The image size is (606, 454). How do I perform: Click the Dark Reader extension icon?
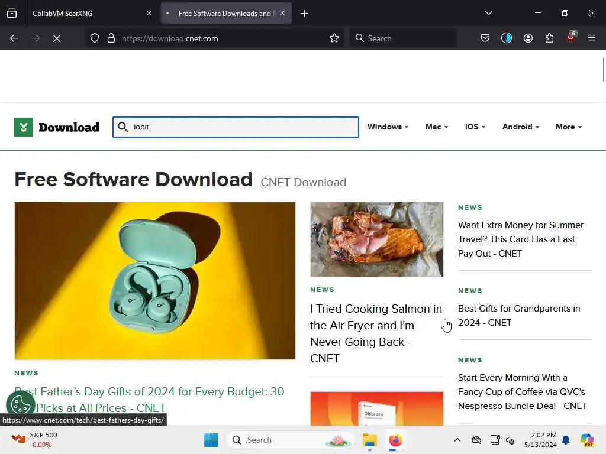pyautogui.click(x=507, y=38)
